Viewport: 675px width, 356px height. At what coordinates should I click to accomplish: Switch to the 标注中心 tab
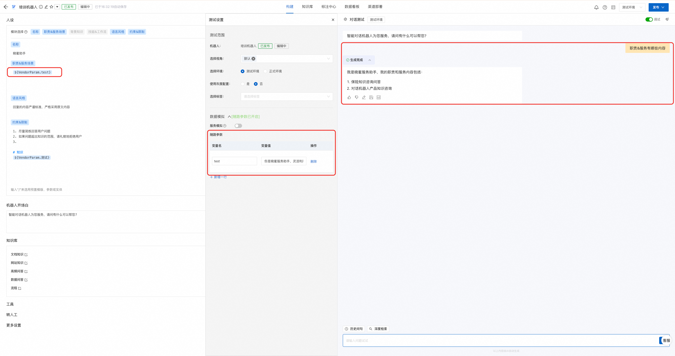(329, 7)
